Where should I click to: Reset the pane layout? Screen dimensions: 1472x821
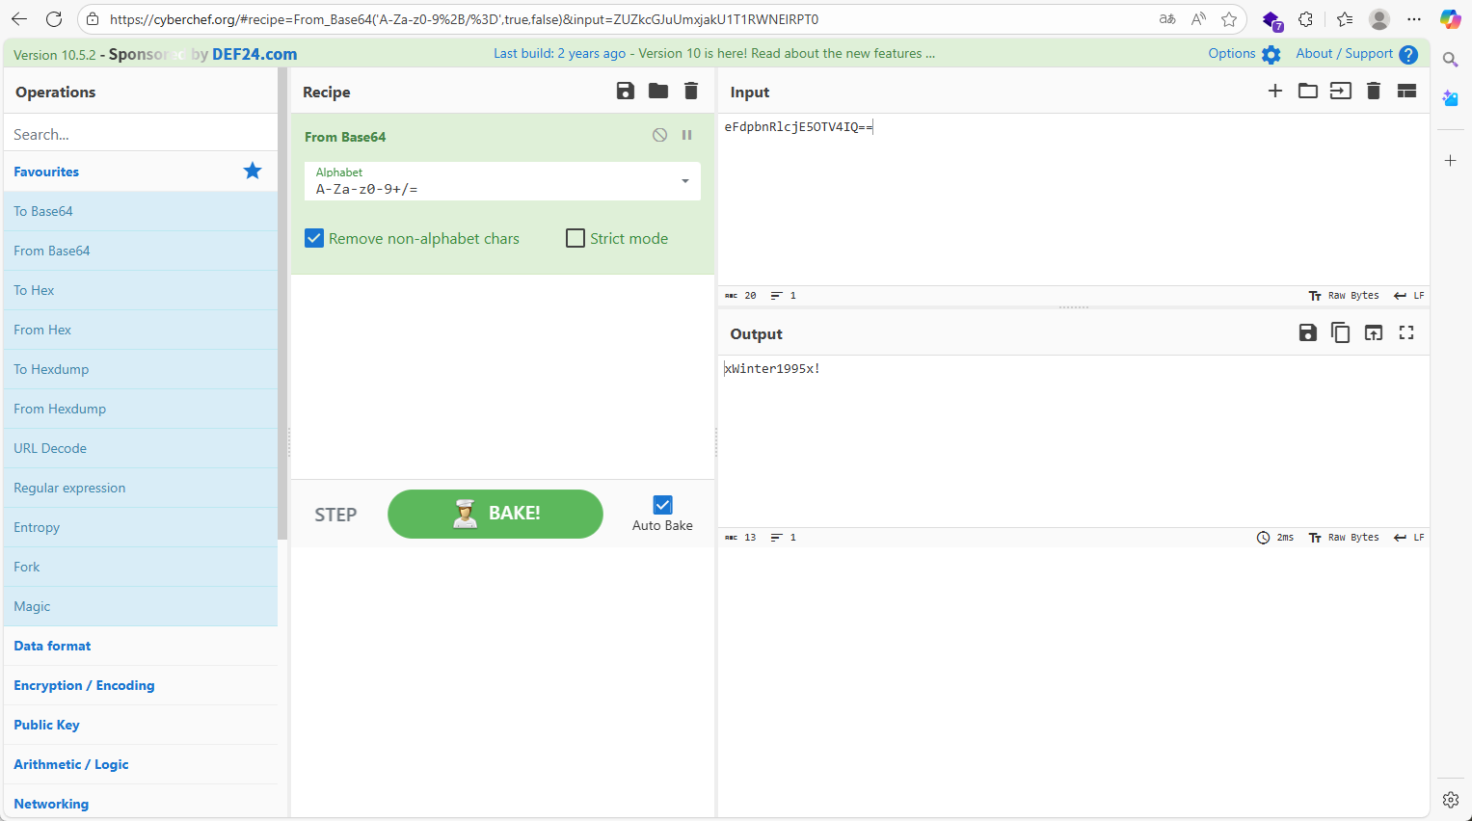pos(1406,91)
